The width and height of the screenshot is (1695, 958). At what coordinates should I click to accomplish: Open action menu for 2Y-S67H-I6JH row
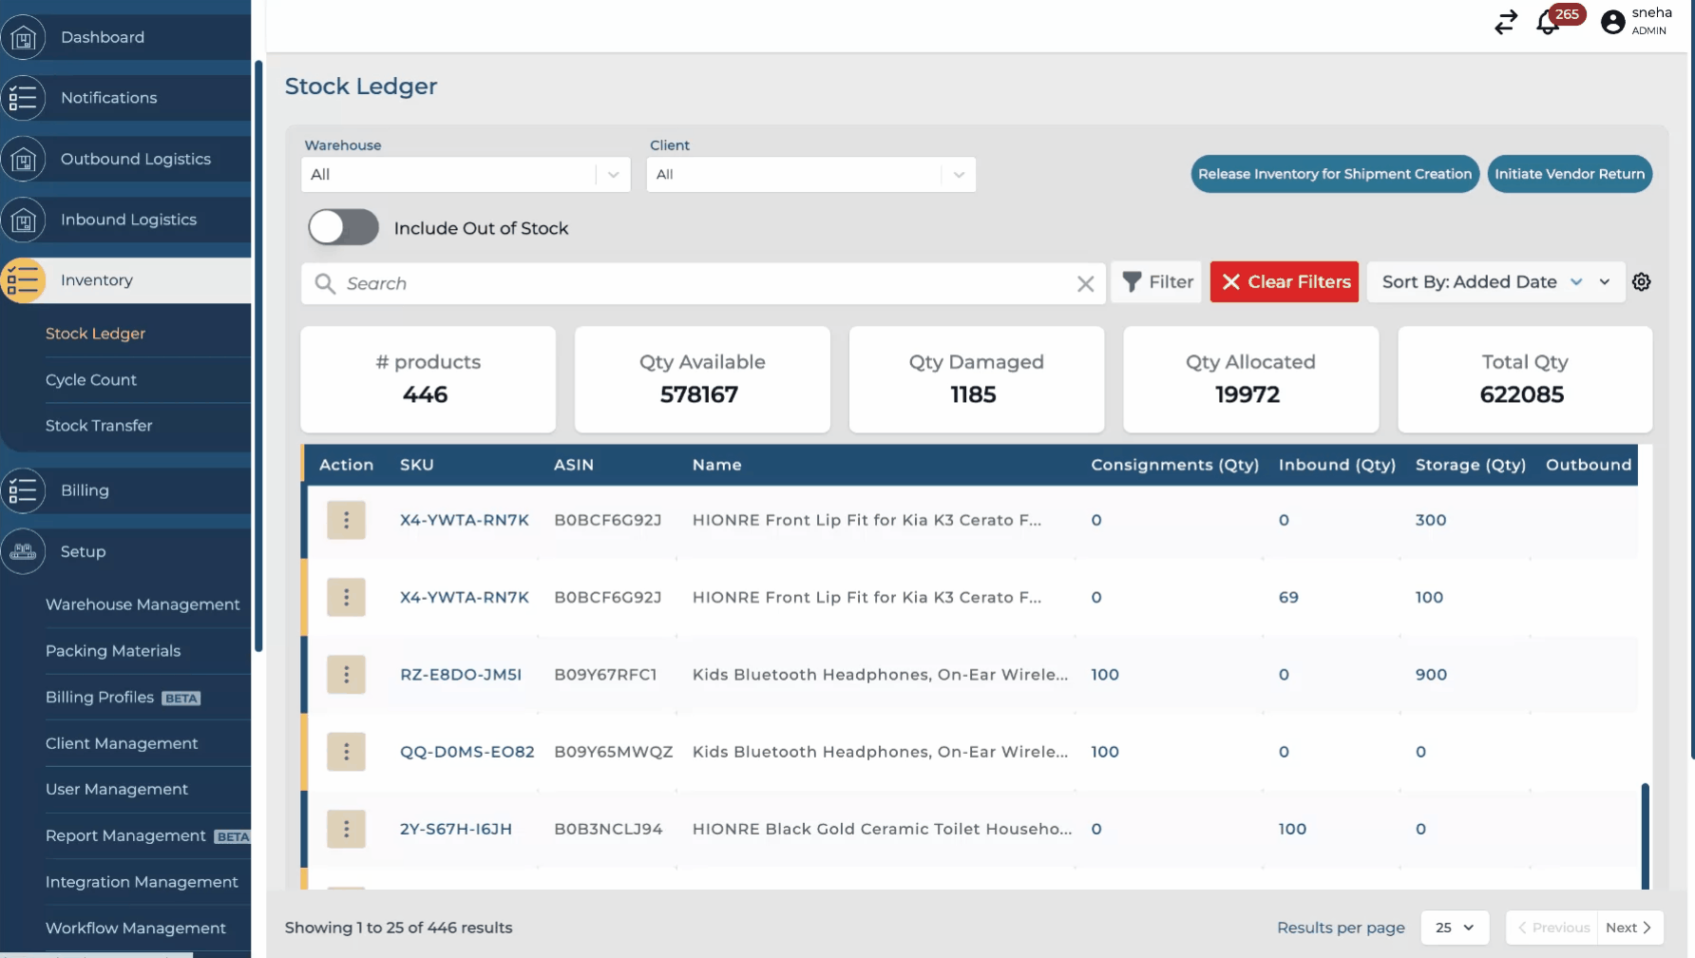pyautogui.click(x=346, y=829)
